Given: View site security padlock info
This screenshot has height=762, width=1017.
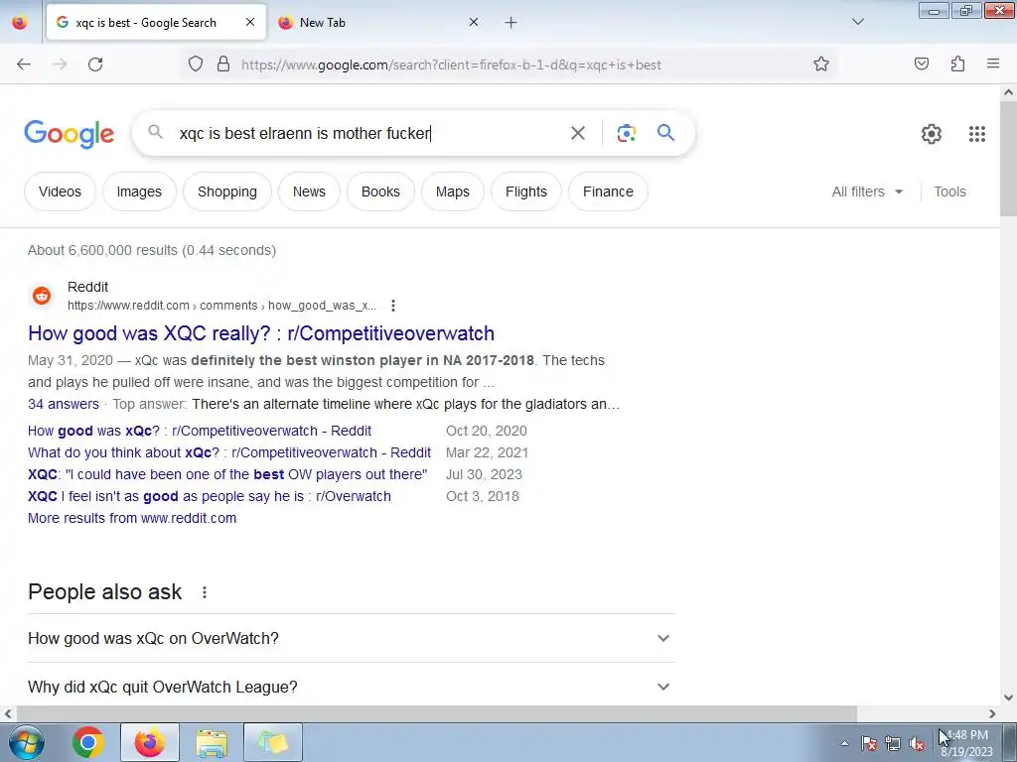Looking at the screenshot, I should tap(223, 64).
